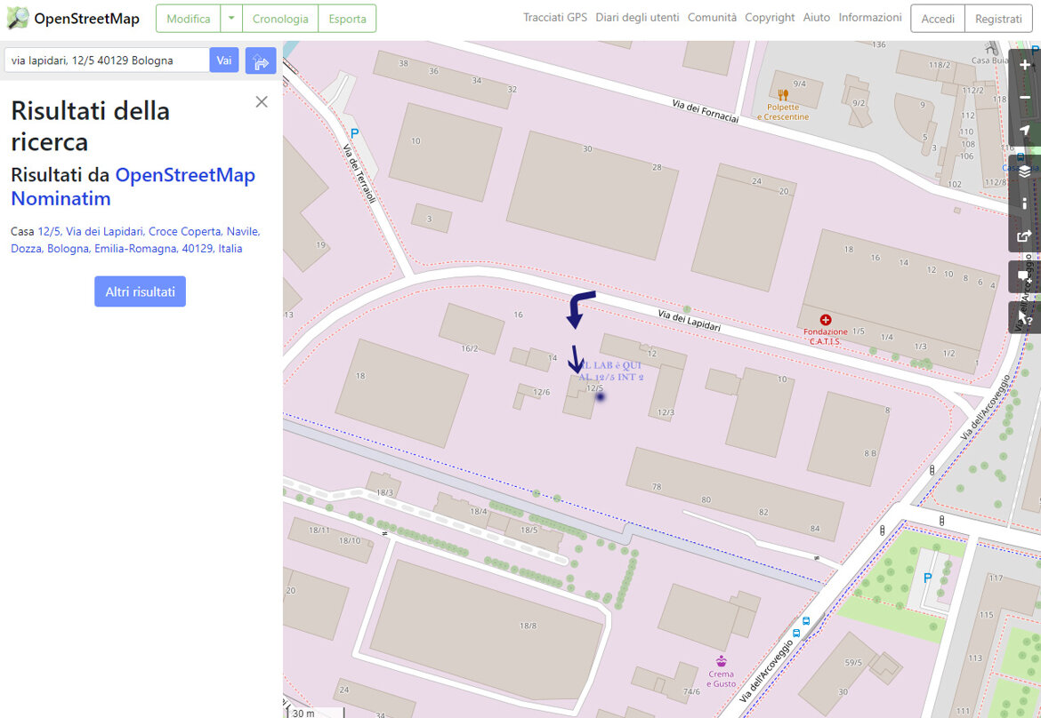Open the Cronologia tab
The width and height of the screenshot is (1041, 718).
280,19
